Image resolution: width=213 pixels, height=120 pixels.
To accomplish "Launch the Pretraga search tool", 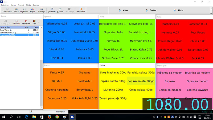I will 42,10.
